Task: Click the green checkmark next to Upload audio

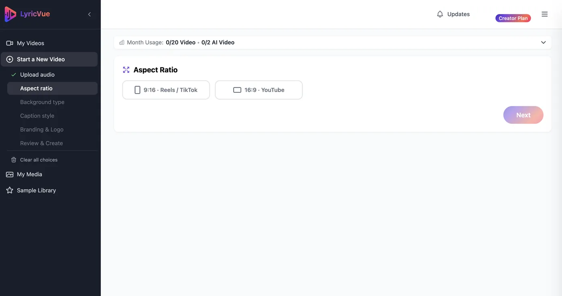Action: pos(14,75)
